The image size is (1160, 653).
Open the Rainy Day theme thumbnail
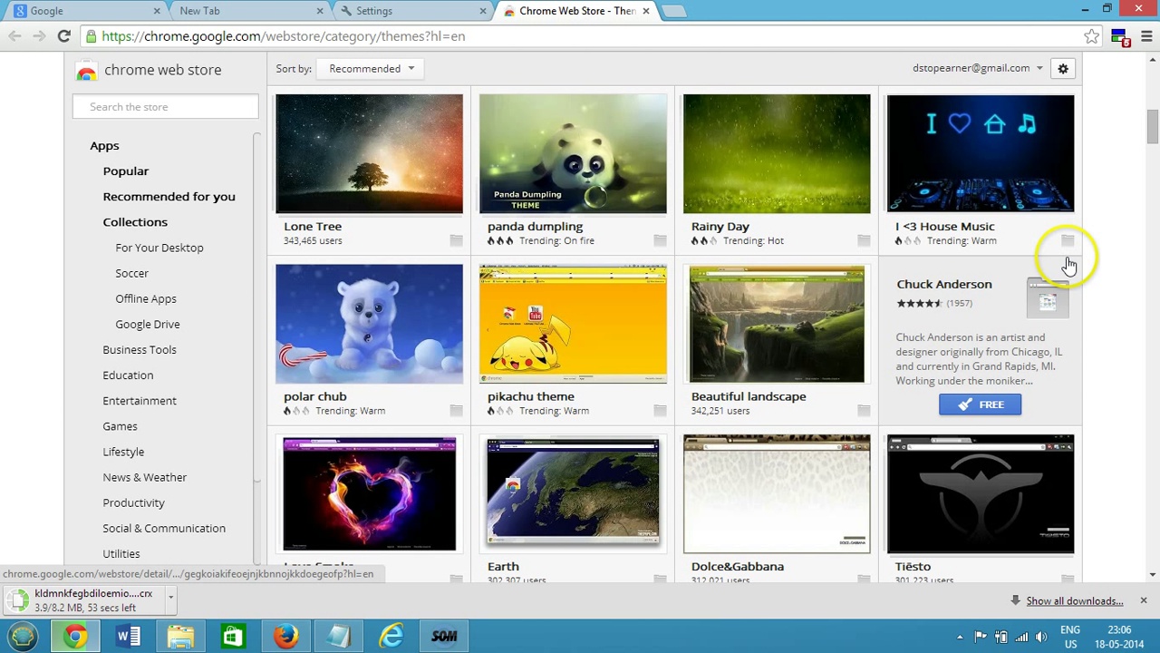pos(777,154)
